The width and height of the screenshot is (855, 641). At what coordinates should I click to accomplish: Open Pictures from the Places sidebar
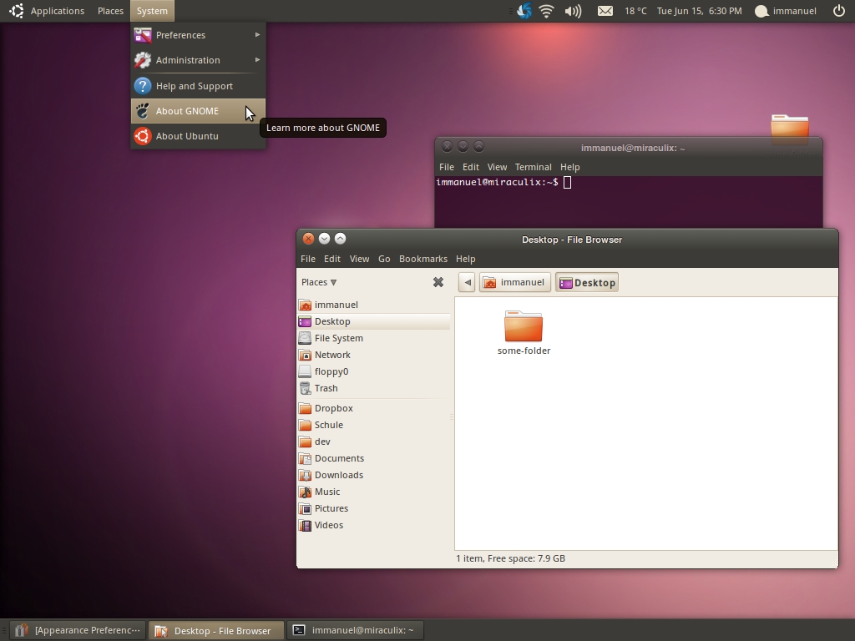[330, 508]
